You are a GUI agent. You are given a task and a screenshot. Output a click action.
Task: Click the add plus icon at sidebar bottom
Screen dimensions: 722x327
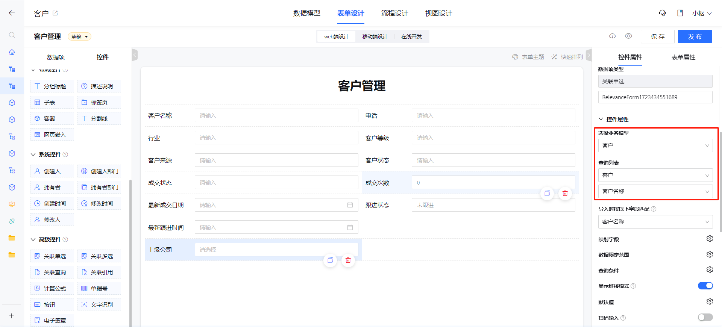pos(12,316)
